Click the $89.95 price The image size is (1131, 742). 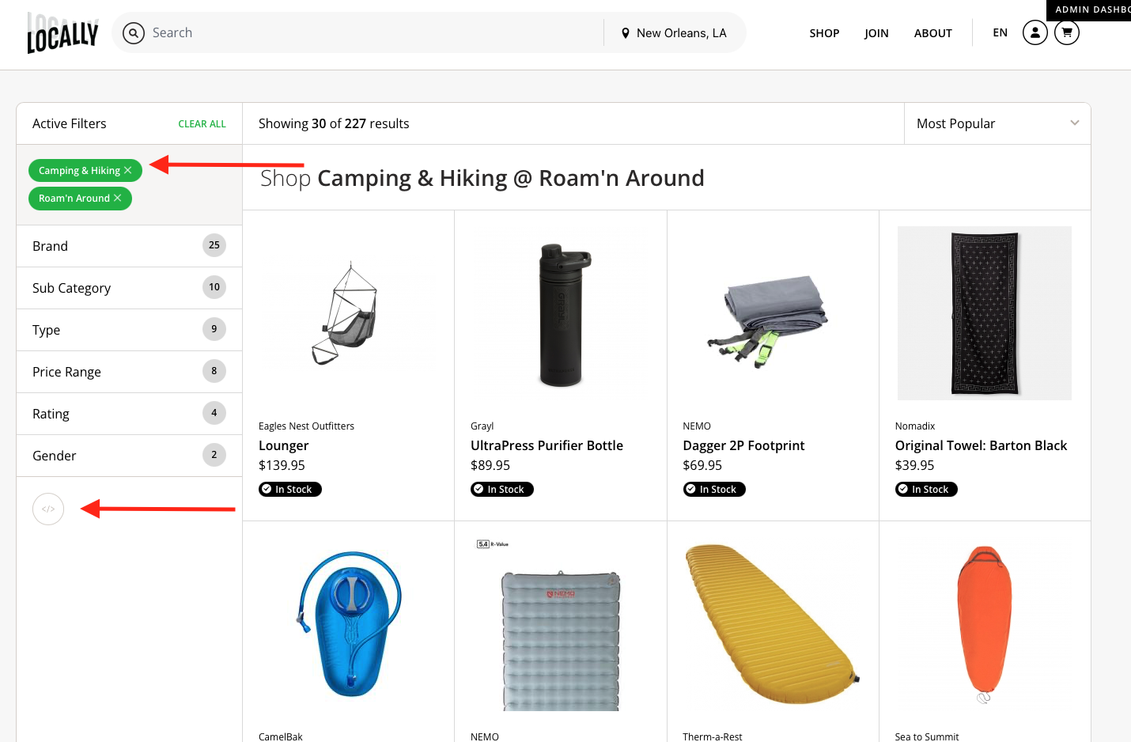[490, 465]
